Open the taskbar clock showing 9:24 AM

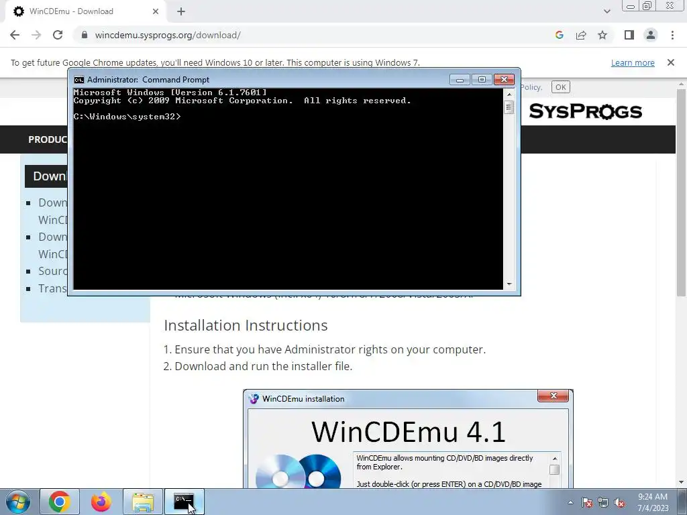tap(653, 502)
